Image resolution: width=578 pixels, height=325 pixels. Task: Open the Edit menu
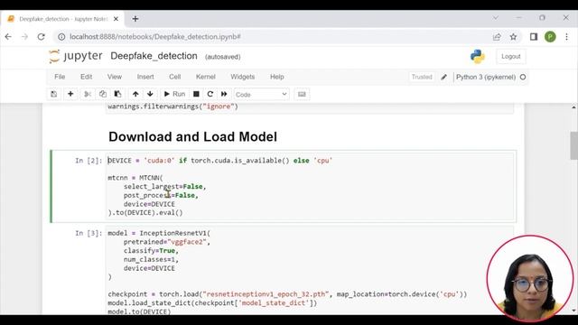(87, 77)
